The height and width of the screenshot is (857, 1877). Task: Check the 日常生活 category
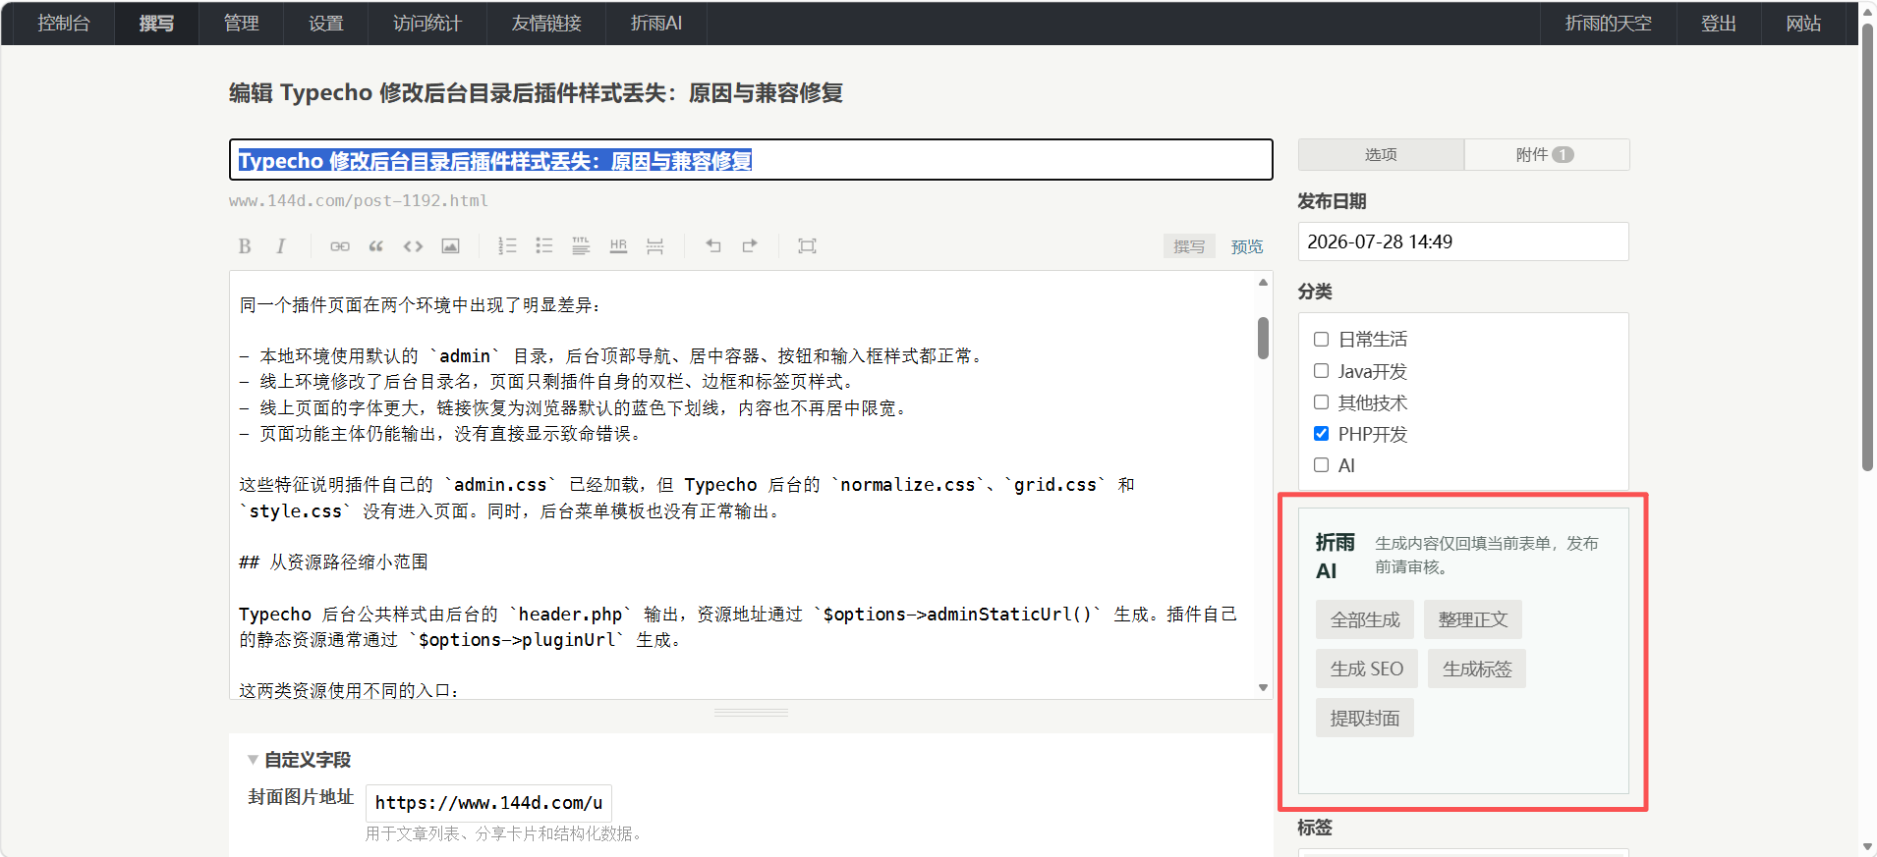coord(1322,340)
